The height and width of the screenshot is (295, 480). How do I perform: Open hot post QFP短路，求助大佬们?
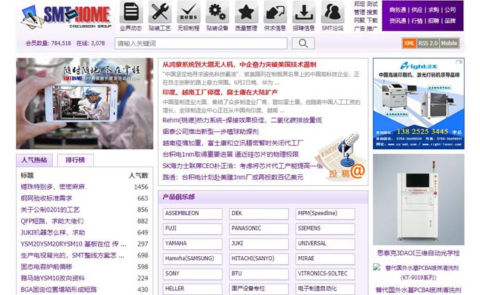[52, 221]
